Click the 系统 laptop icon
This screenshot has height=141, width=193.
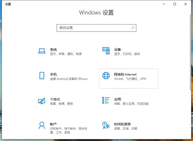(42, 51)
